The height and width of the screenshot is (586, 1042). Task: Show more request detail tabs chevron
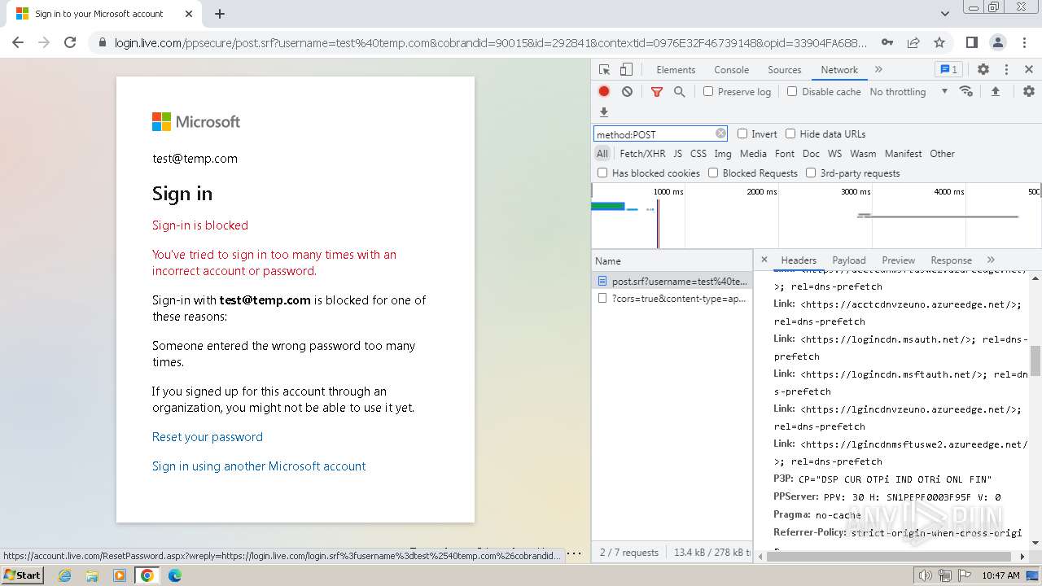(x=991, y=260)
